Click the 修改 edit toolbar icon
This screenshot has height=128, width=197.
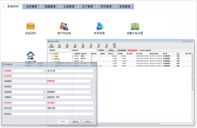click(67, 46)
